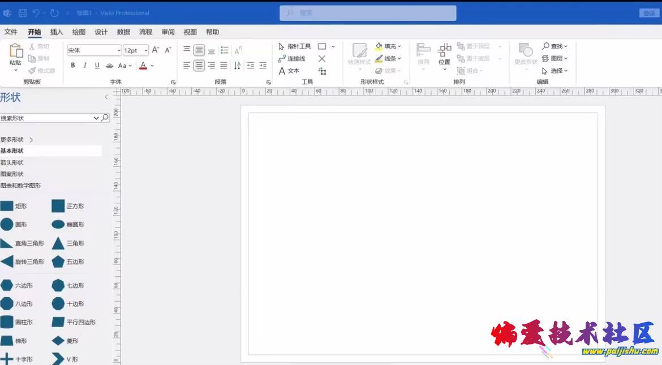Viewport: 662px width, 365px height.
Task: Toggle strikethrough text formatting
Action: coord(109,66)
